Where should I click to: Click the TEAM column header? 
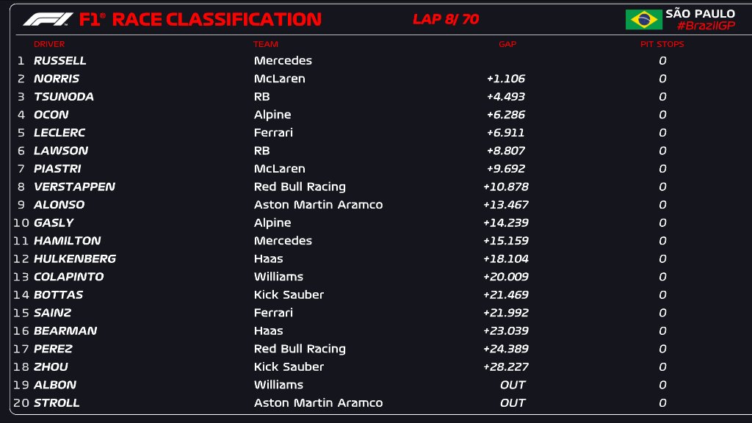266,44
